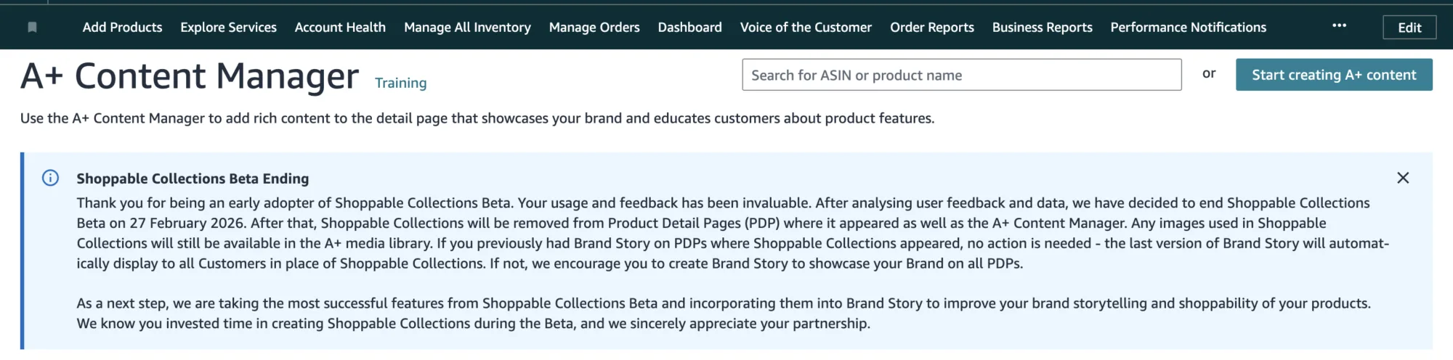Click the three-dot more options icon
This screenshot has width=1453, height=360.
[x=1339, y=26]
